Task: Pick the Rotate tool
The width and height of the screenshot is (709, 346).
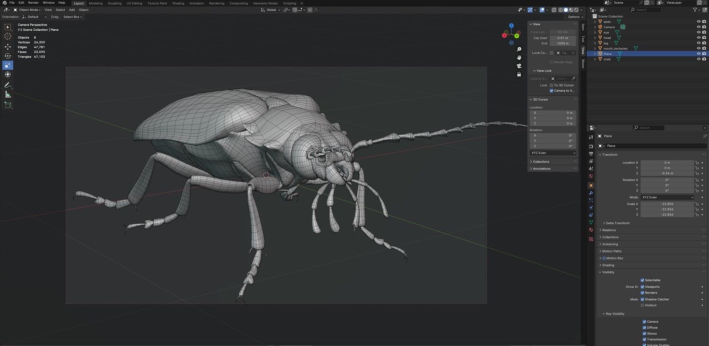Action: coord(8,56)
